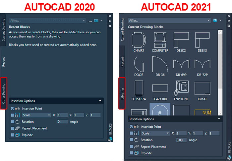The image size is (232, 161).
Task: Click the Rotation icon in 2020 Insertion Options
Action: click(18, 122)
